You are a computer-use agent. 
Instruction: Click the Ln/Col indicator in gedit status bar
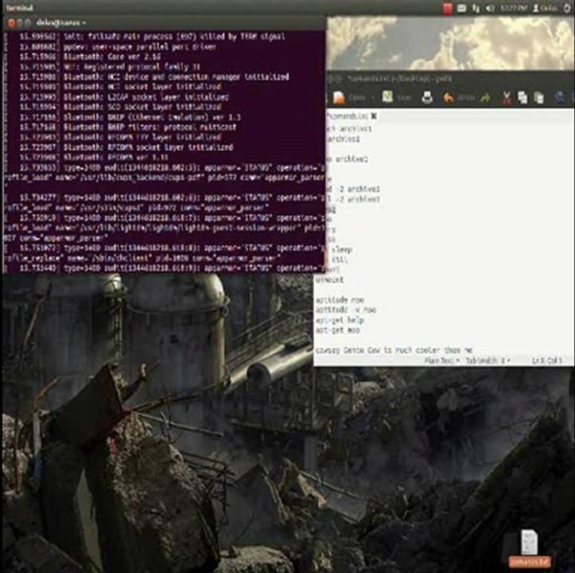(x=546, y=361)
